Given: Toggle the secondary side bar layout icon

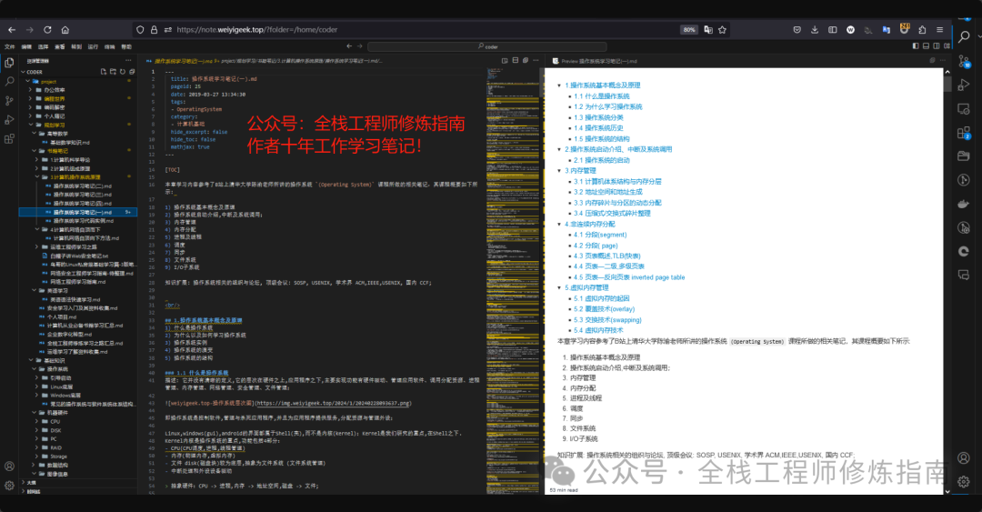Looking at the screenshot, I should pos(937,46).
